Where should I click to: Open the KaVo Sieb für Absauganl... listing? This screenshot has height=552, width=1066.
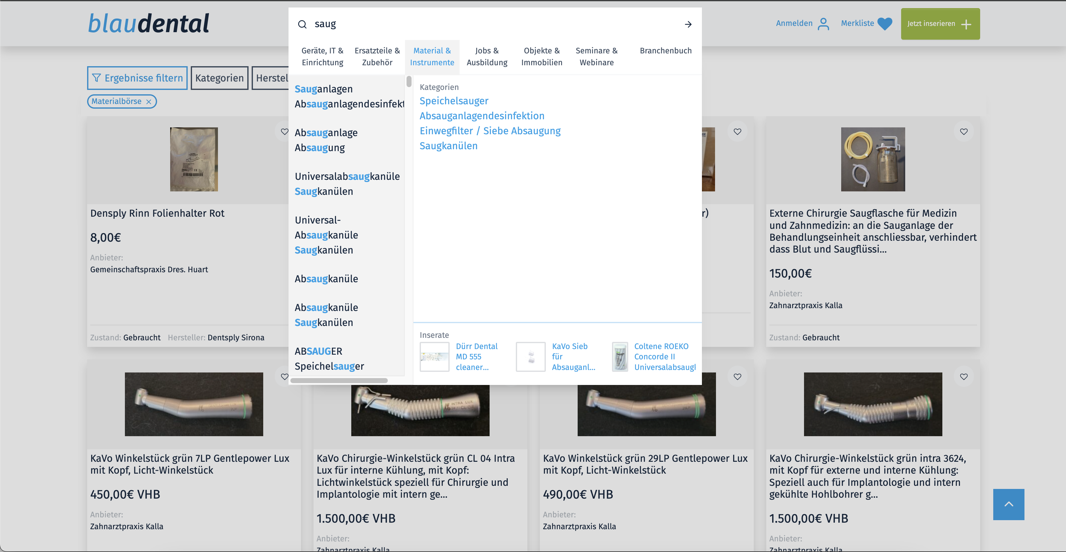coord(574,357)
